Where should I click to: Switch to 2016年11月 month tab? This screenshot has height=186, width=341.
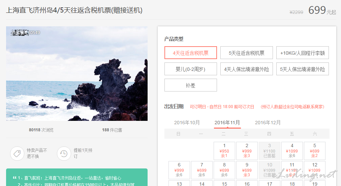[x=227, y=123]
